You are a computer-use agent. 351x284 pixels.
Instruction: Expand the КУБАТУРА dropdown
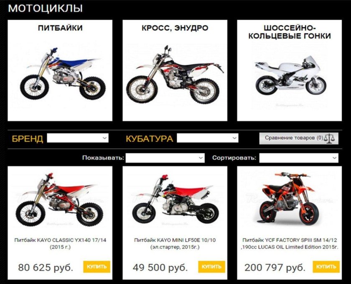208,138
